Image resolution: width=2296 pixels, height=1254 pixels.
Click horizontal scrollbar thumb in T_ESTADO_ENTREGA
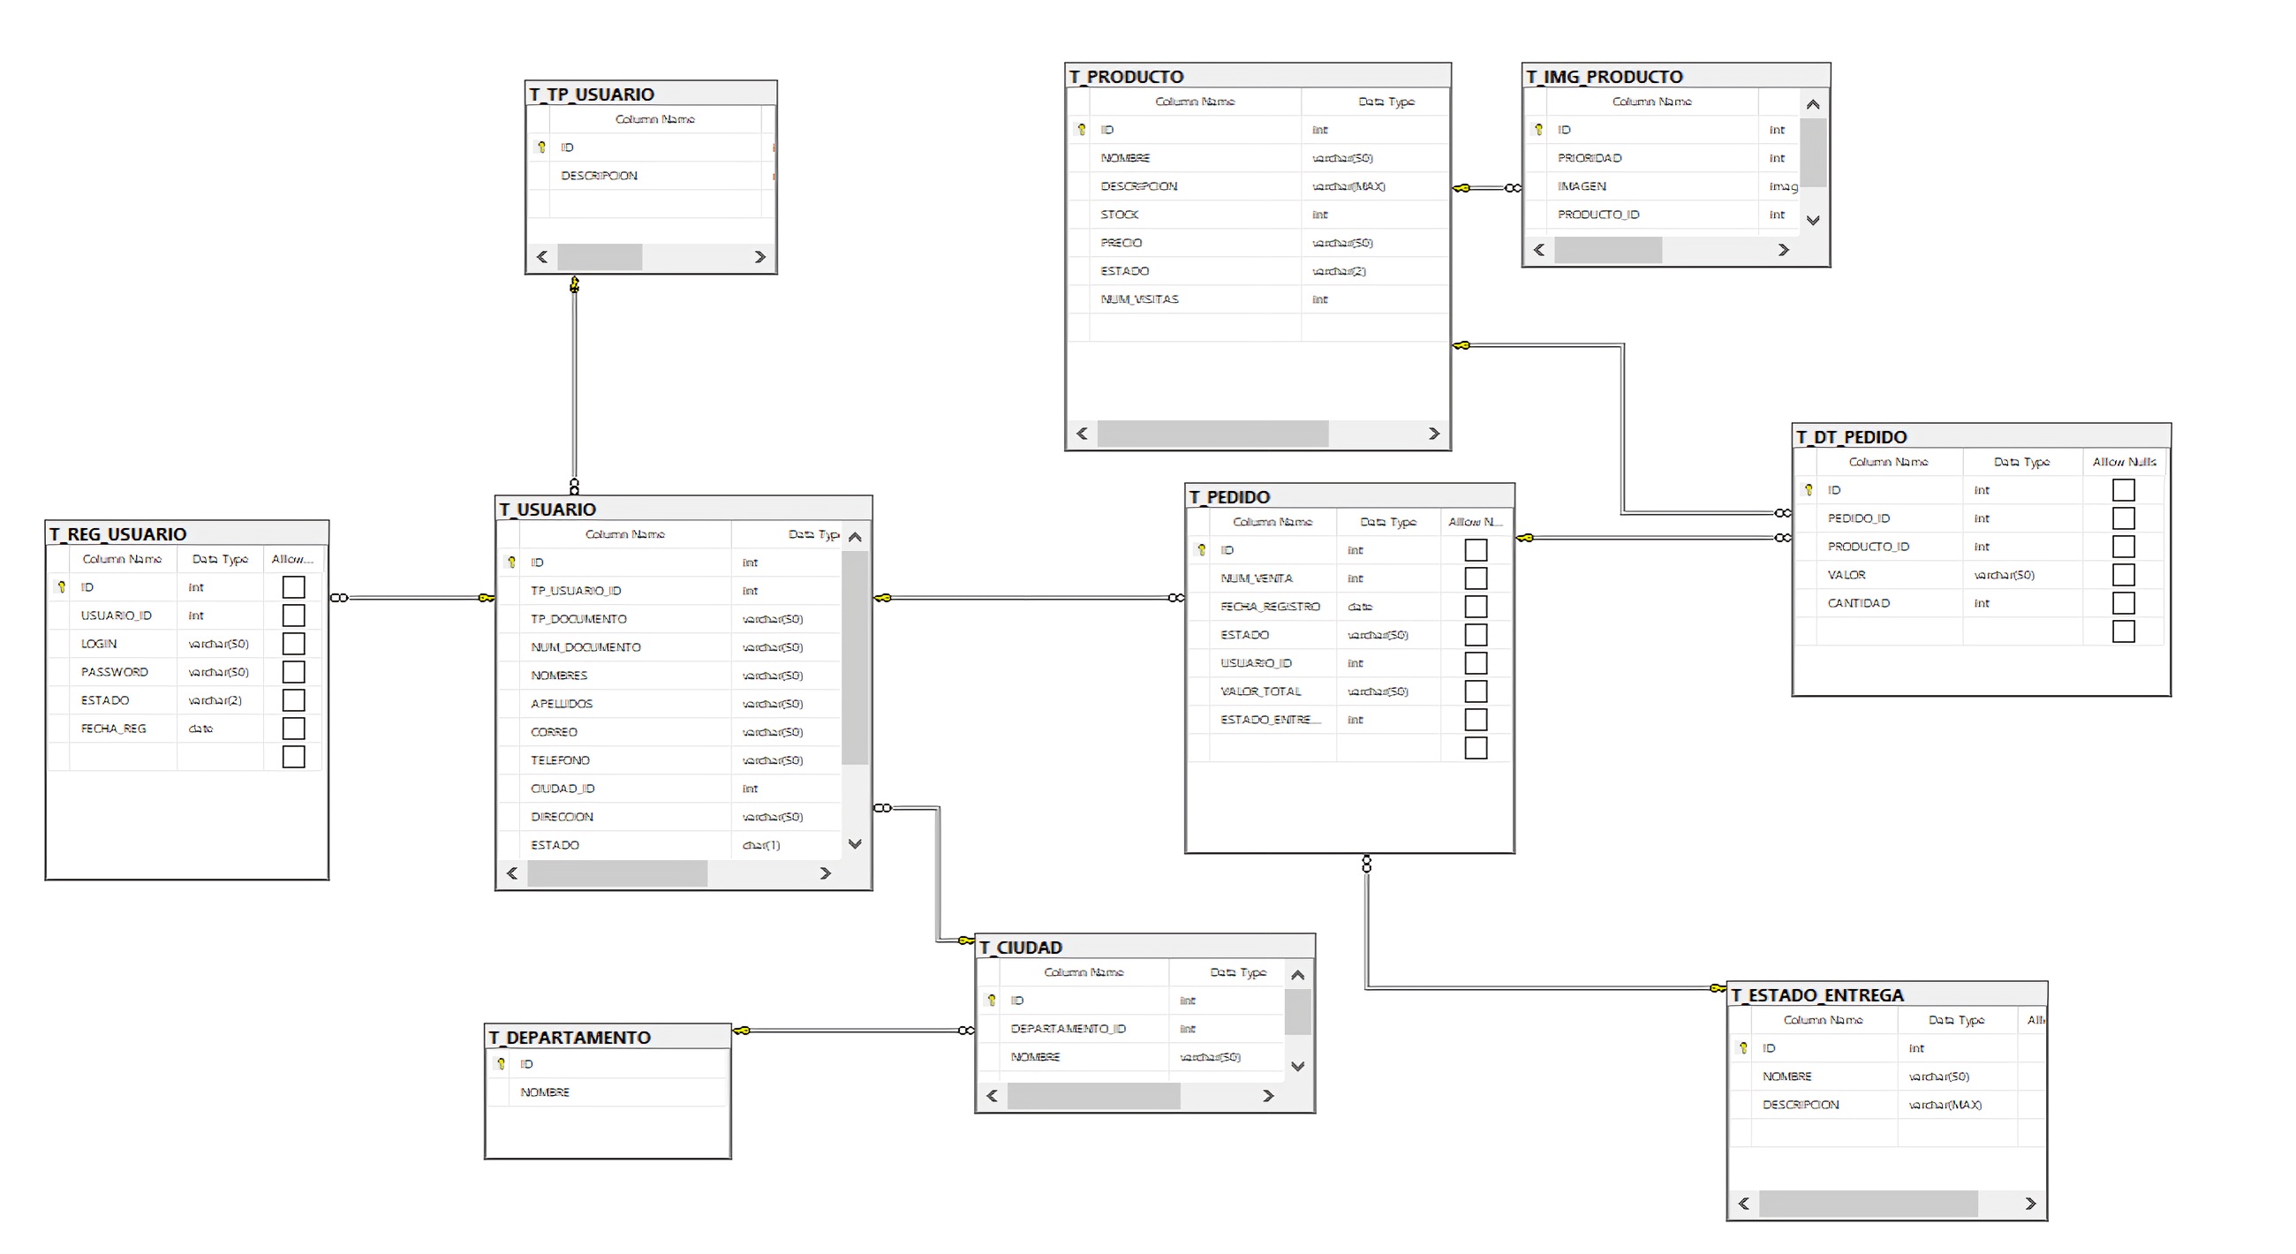[1868, 1203]
